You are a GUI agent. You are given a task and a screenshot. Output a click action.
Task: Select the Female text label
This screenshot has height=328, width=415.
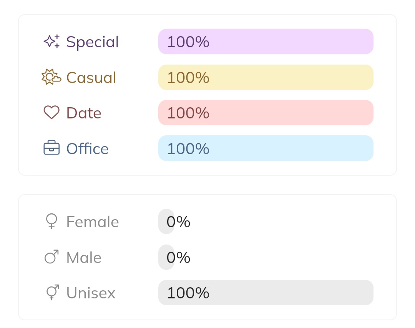93,222
